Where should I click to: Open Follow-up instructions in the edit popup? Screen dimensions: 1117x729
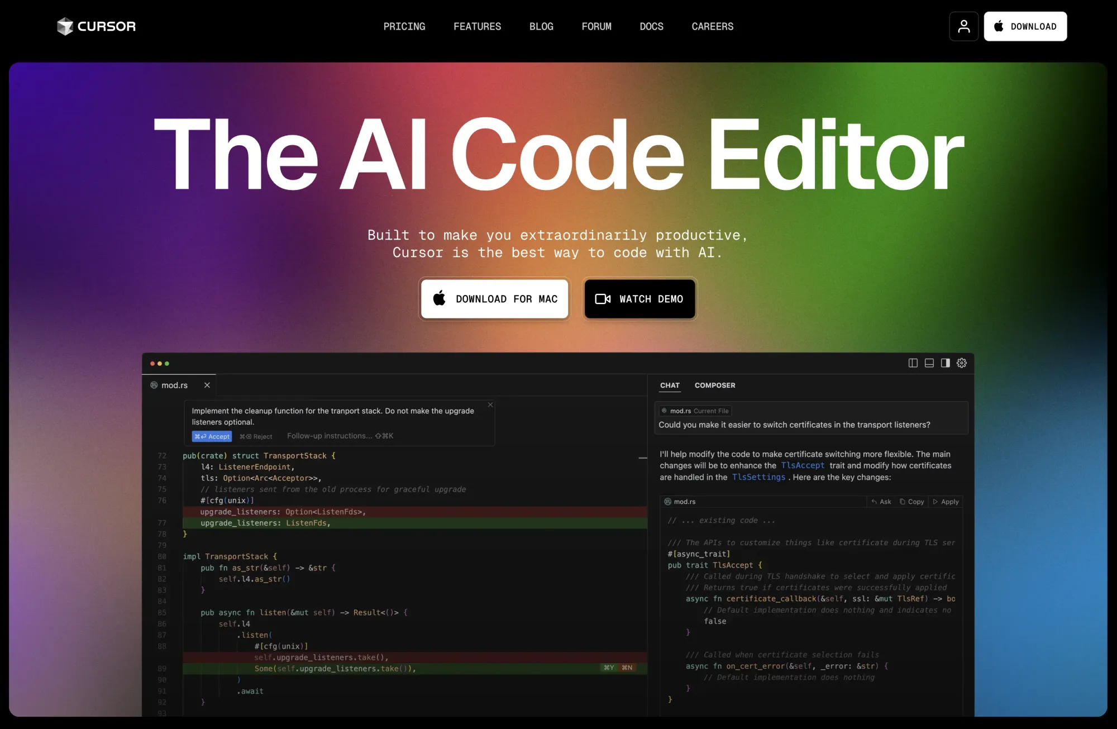tap(328, 436)
